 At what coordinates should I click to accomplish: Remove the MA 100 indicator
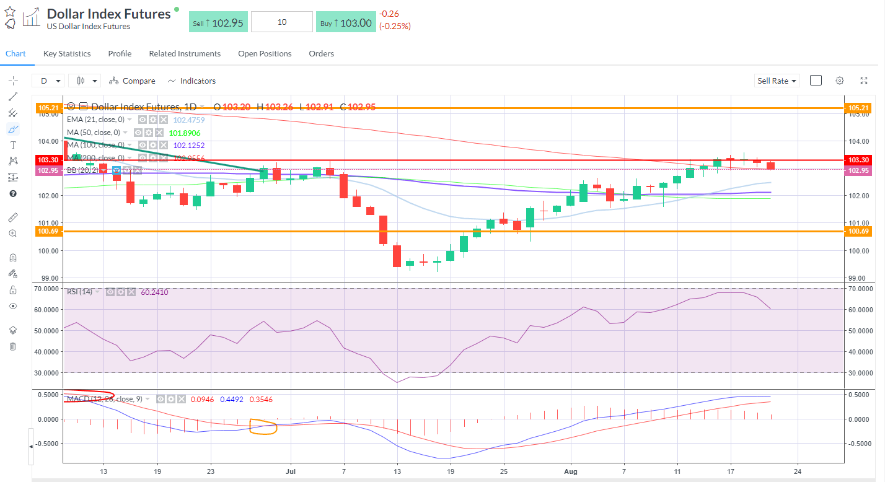click(164, 145)
